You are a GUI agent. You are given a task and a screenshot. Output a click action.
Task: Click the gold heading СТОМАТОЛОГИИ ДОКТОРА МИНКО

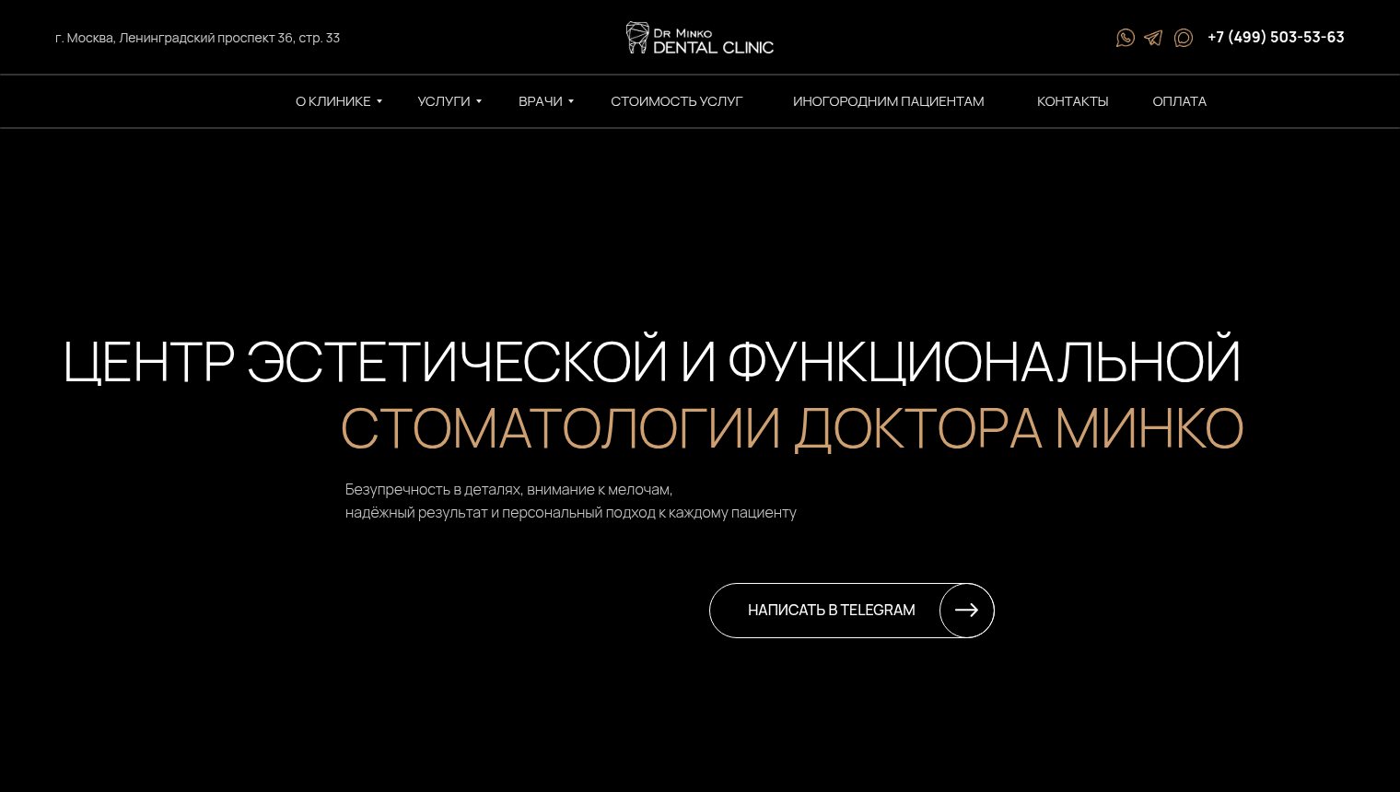792,429
